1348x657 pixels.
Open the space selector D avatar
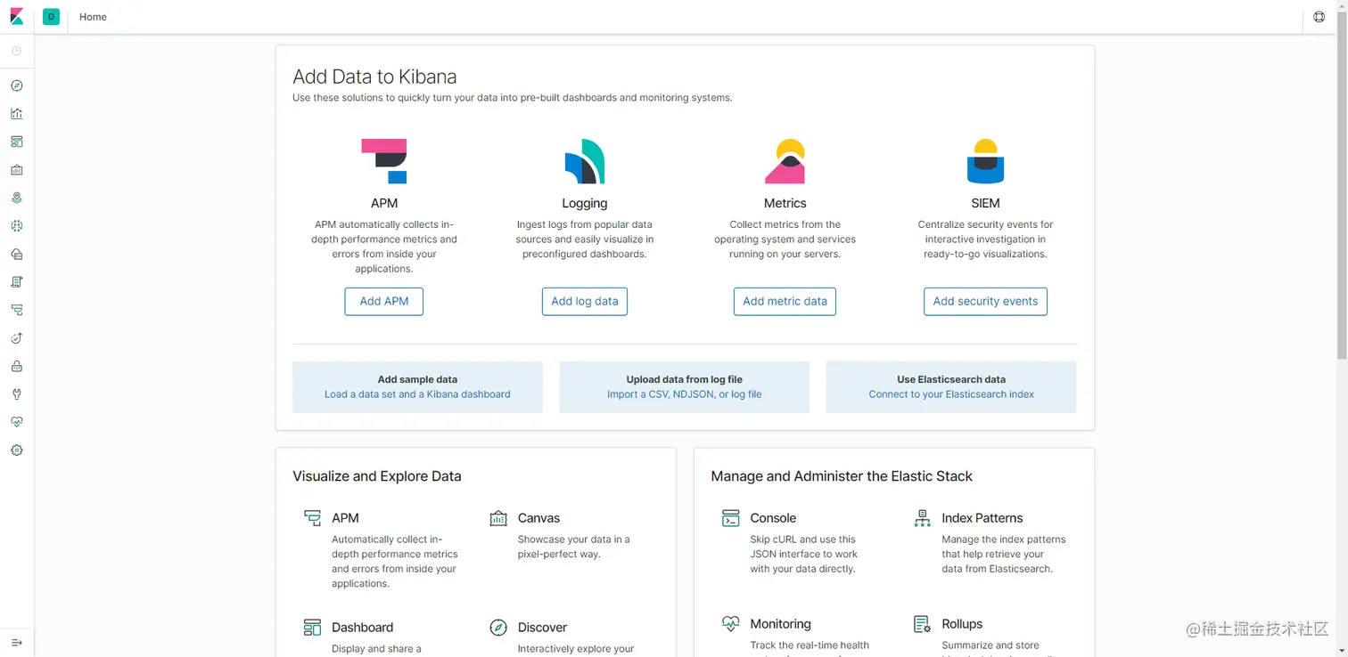51,17
